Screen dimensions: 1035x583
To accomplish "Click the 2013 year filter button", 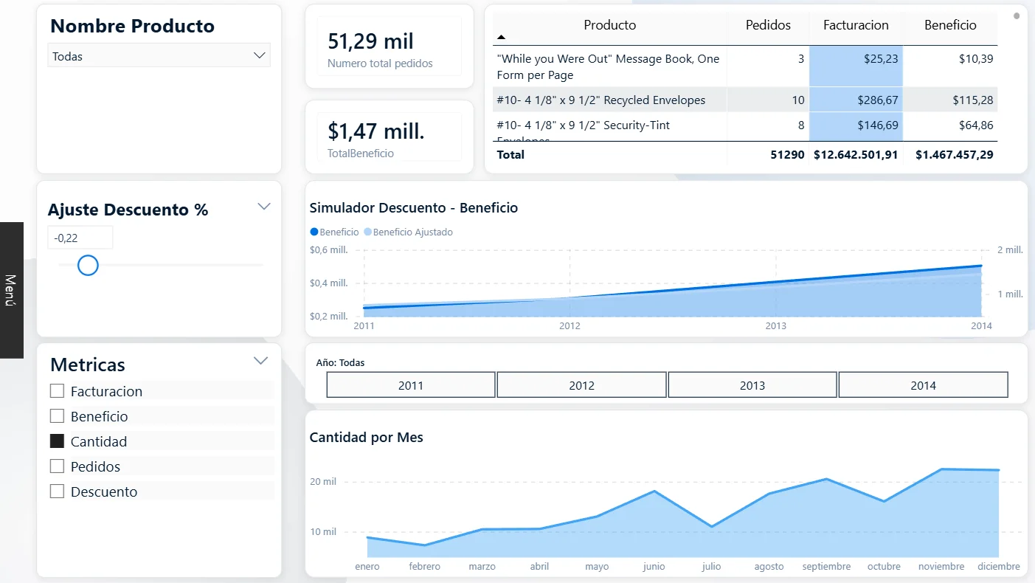I will 752,384.
